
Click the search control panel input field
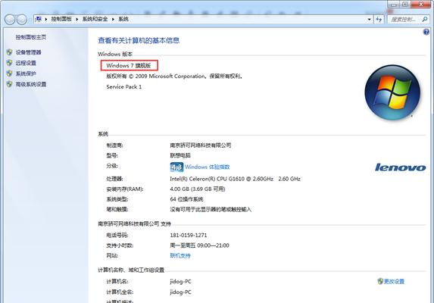[404, 20]
